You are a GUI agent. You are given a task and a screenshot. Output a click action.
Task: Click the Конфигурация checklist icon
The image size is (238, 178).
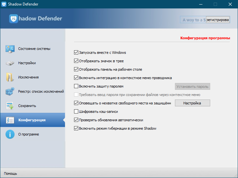(10, 120)
